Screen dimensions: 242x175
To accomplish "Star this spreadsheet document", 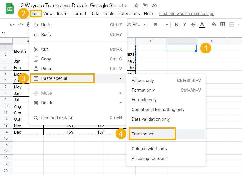I will pos(136,5).
